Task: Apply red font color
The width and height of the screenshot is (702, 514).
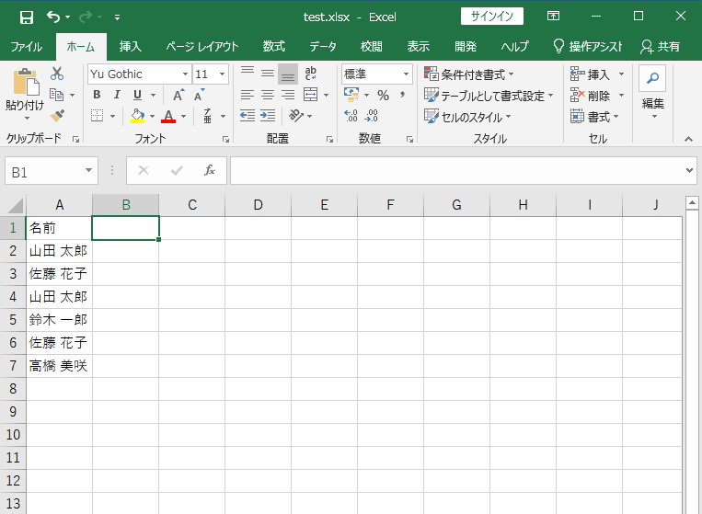Action: click(168, 116)
